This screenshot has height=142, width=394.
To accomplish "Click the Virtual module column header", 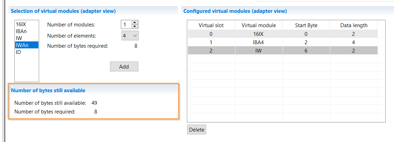I will (x=258, y=25).
